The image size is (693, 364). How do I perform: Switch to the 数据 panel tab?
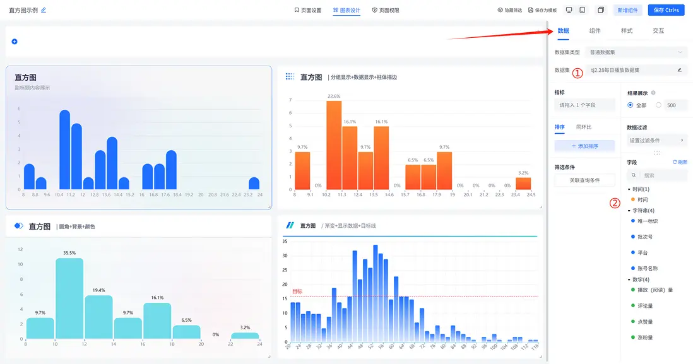click(x=563, y=30)
